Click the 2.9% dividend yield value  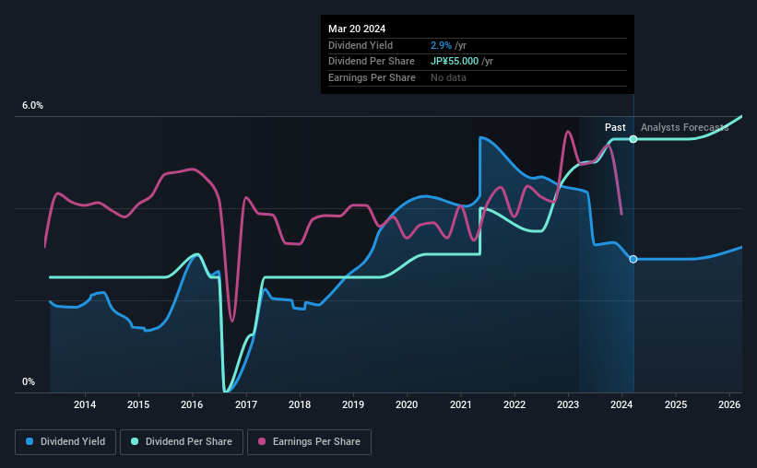(441, 45)
